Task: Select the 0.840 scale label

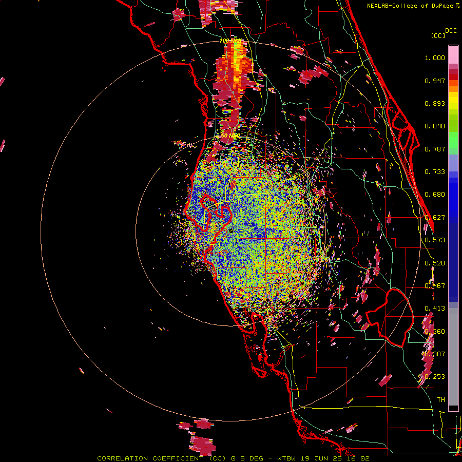Action: (435, 126)
